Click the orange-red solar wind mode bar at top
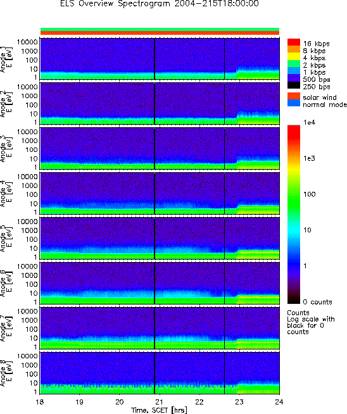Screen dimensions: 347x414 pyautogui.click(x=160, y=33)
